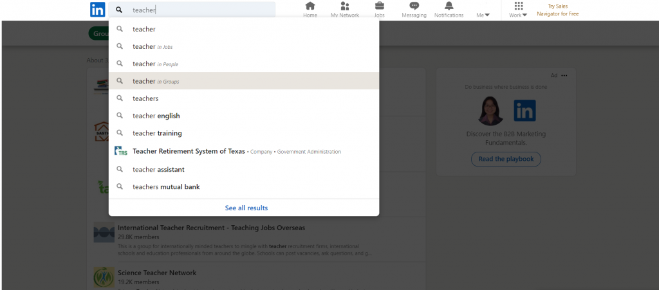Expand the Work apps grid dropdown
The width and height of the screenshot is (659, 290).
518,10
